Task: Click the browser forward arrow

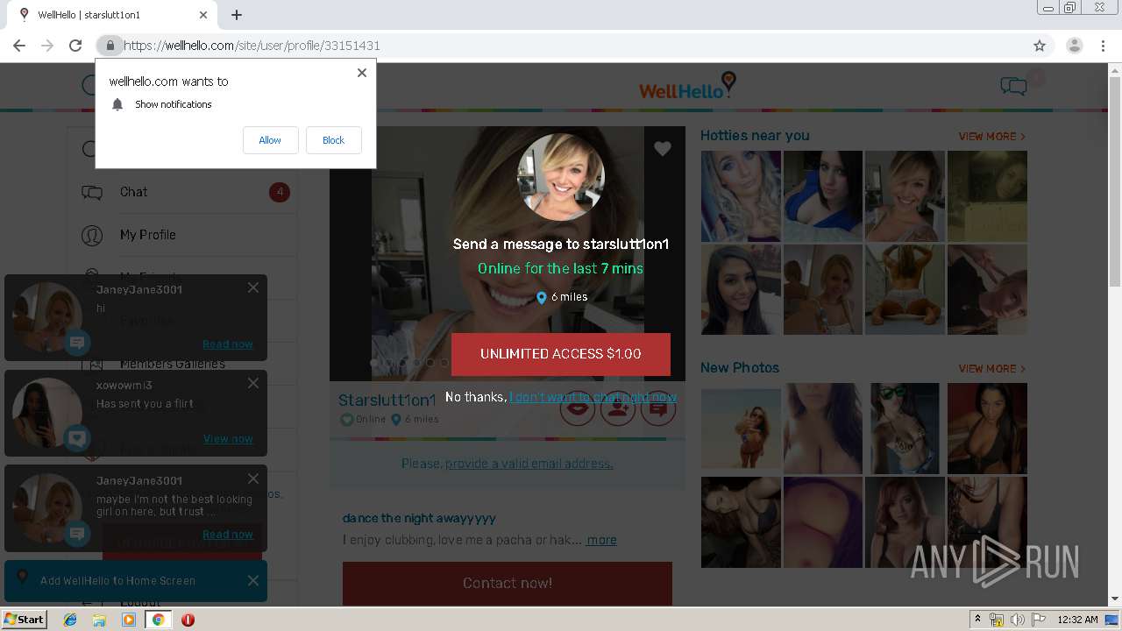Action: (47, 46)
